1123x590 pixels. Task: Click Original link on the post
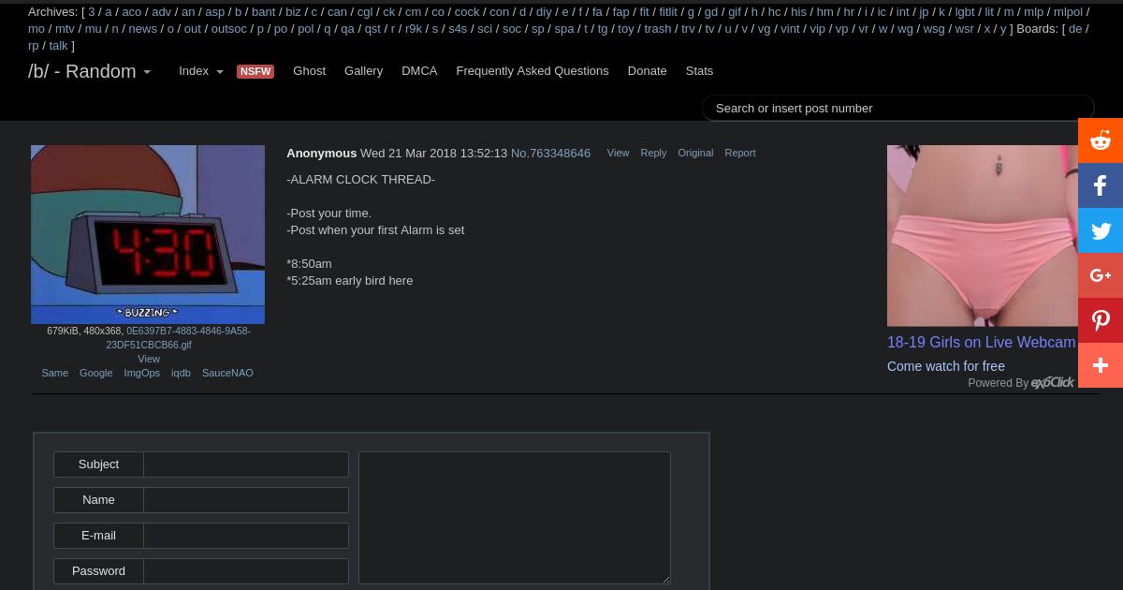click(x=695, y=153)
